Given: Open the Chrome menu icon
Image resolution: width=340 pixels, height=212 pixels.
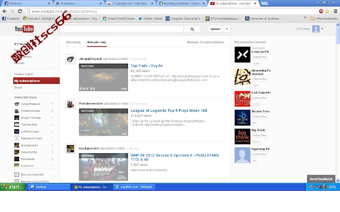Looking at the screenshot, I should click(x=335, y=11).
